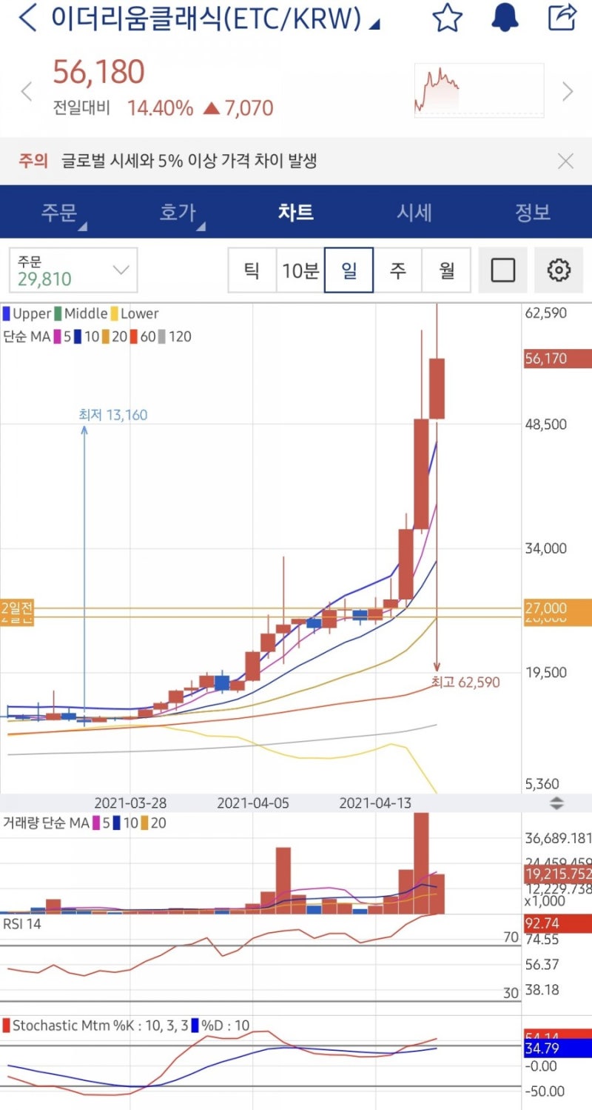Open the 주문 order dropdown box
The height and width of the screenshot is (1110, 592).
[x=73, y=270]
